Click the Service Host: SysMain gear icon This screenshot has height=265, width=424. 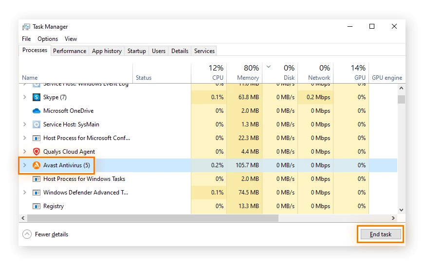click(36, 124)
